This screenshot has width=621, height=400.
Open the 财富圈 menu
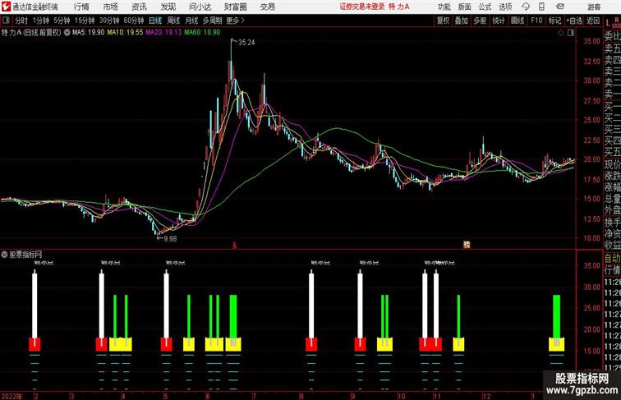[235, 7]
